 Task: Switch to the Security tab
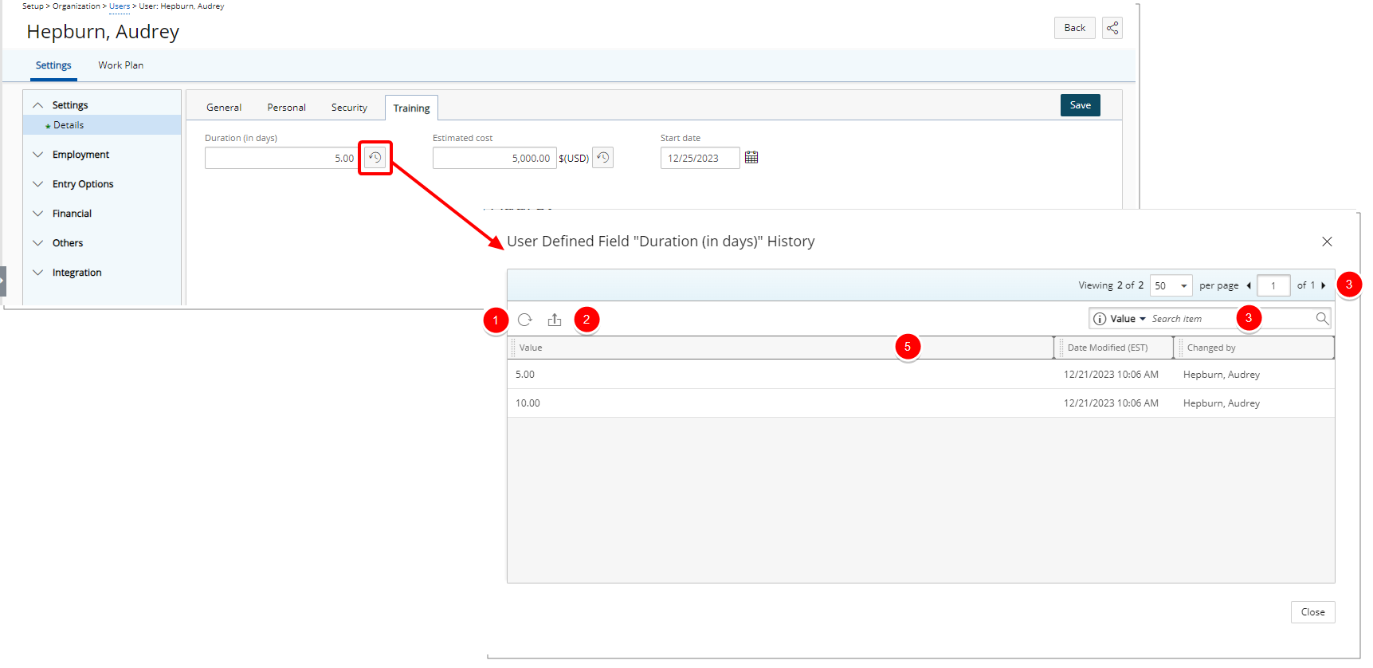pos(349,108)
